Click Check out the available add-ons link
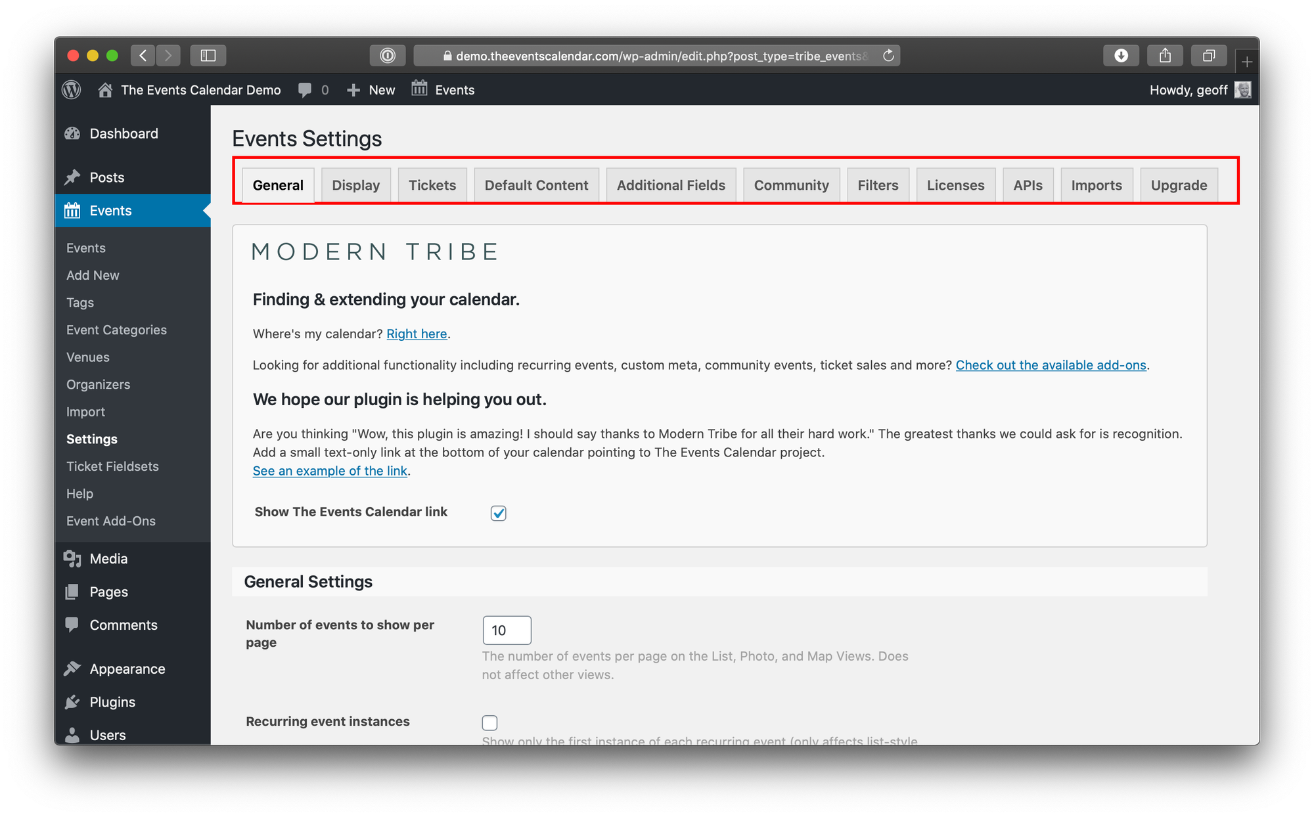 1051,365
